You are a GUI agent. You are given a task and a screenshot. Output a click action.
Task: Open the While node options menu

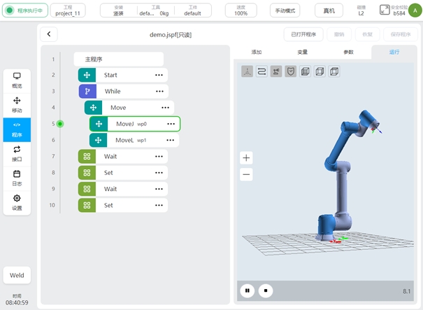click(159, 91)
